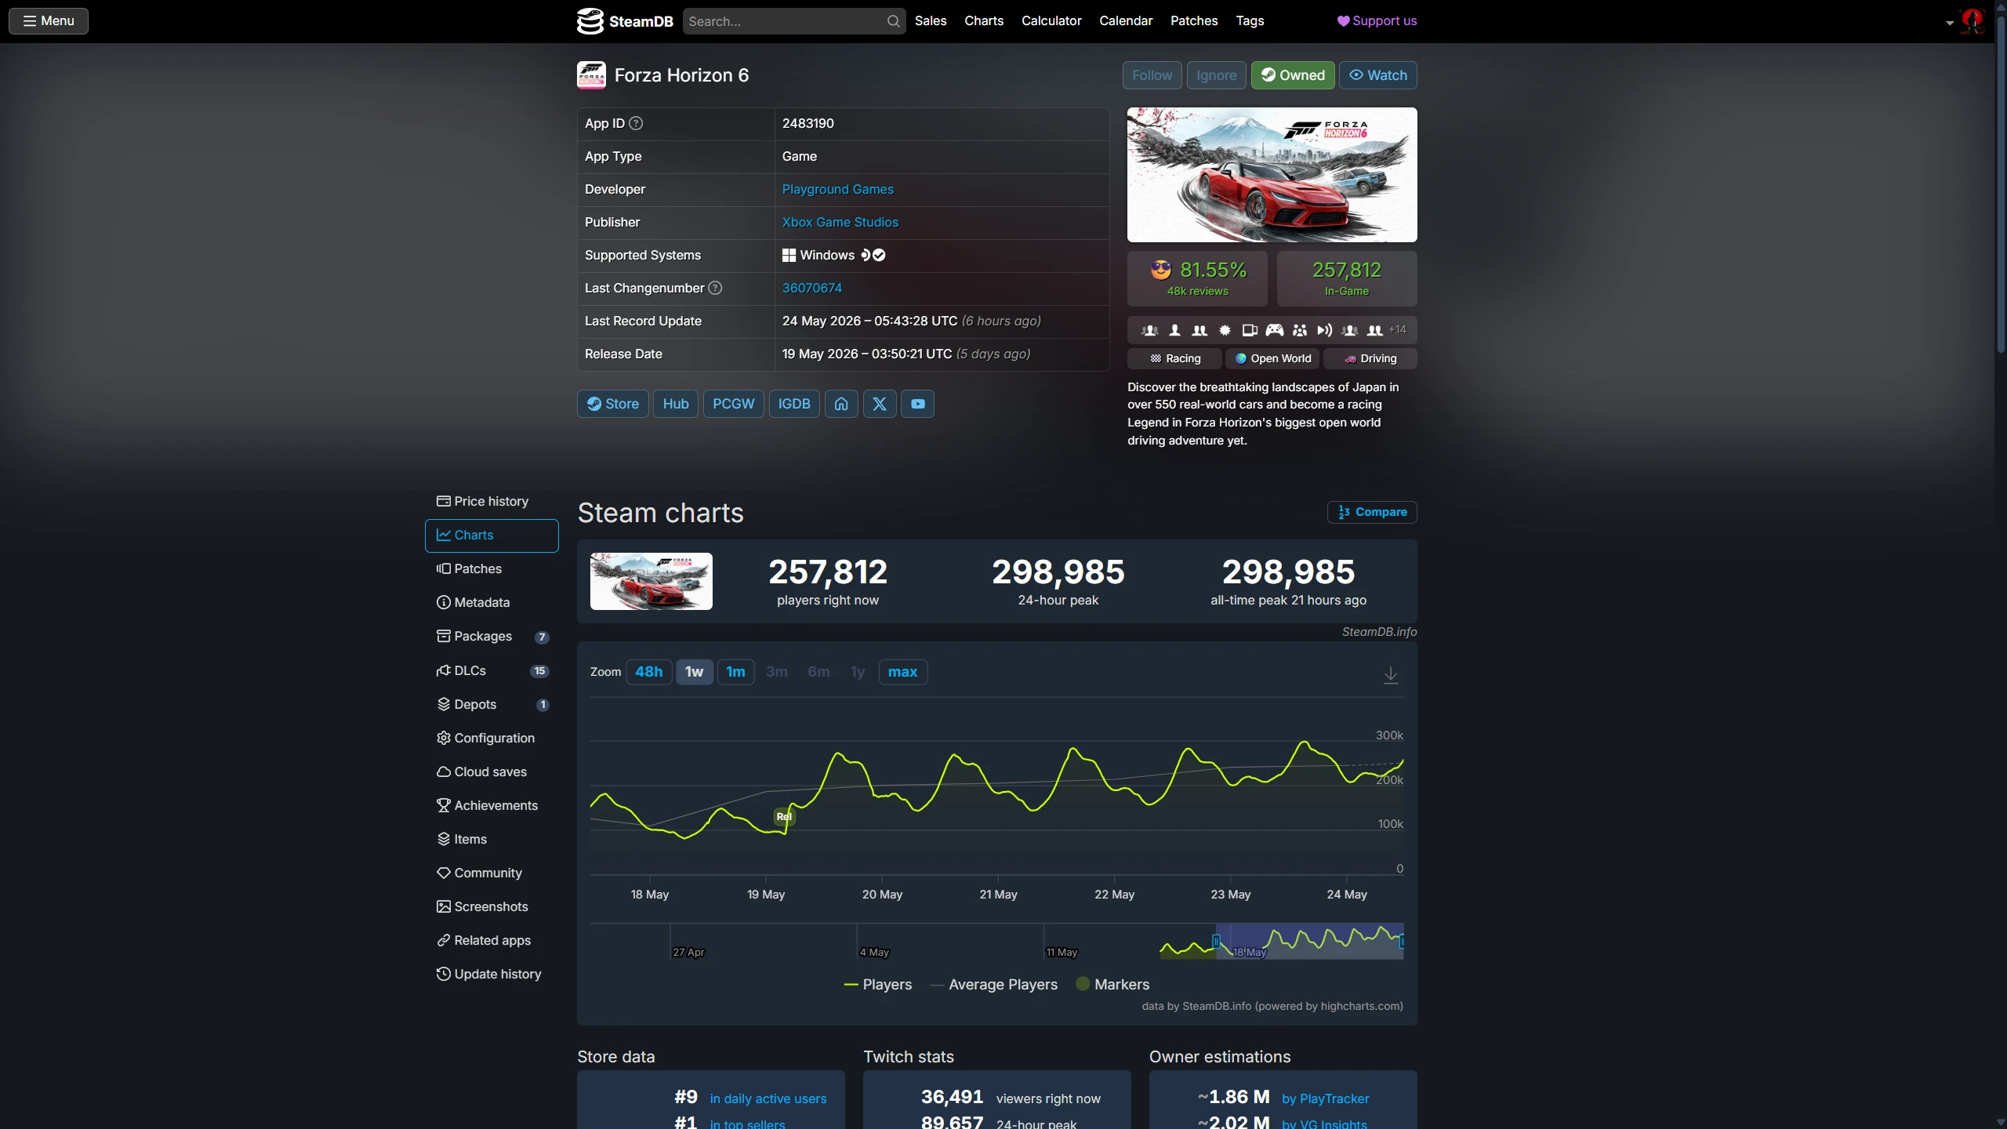Open the account dropdown arrow
This screenshot has height=1129, width=2007.
click(x=1950, y=23)
